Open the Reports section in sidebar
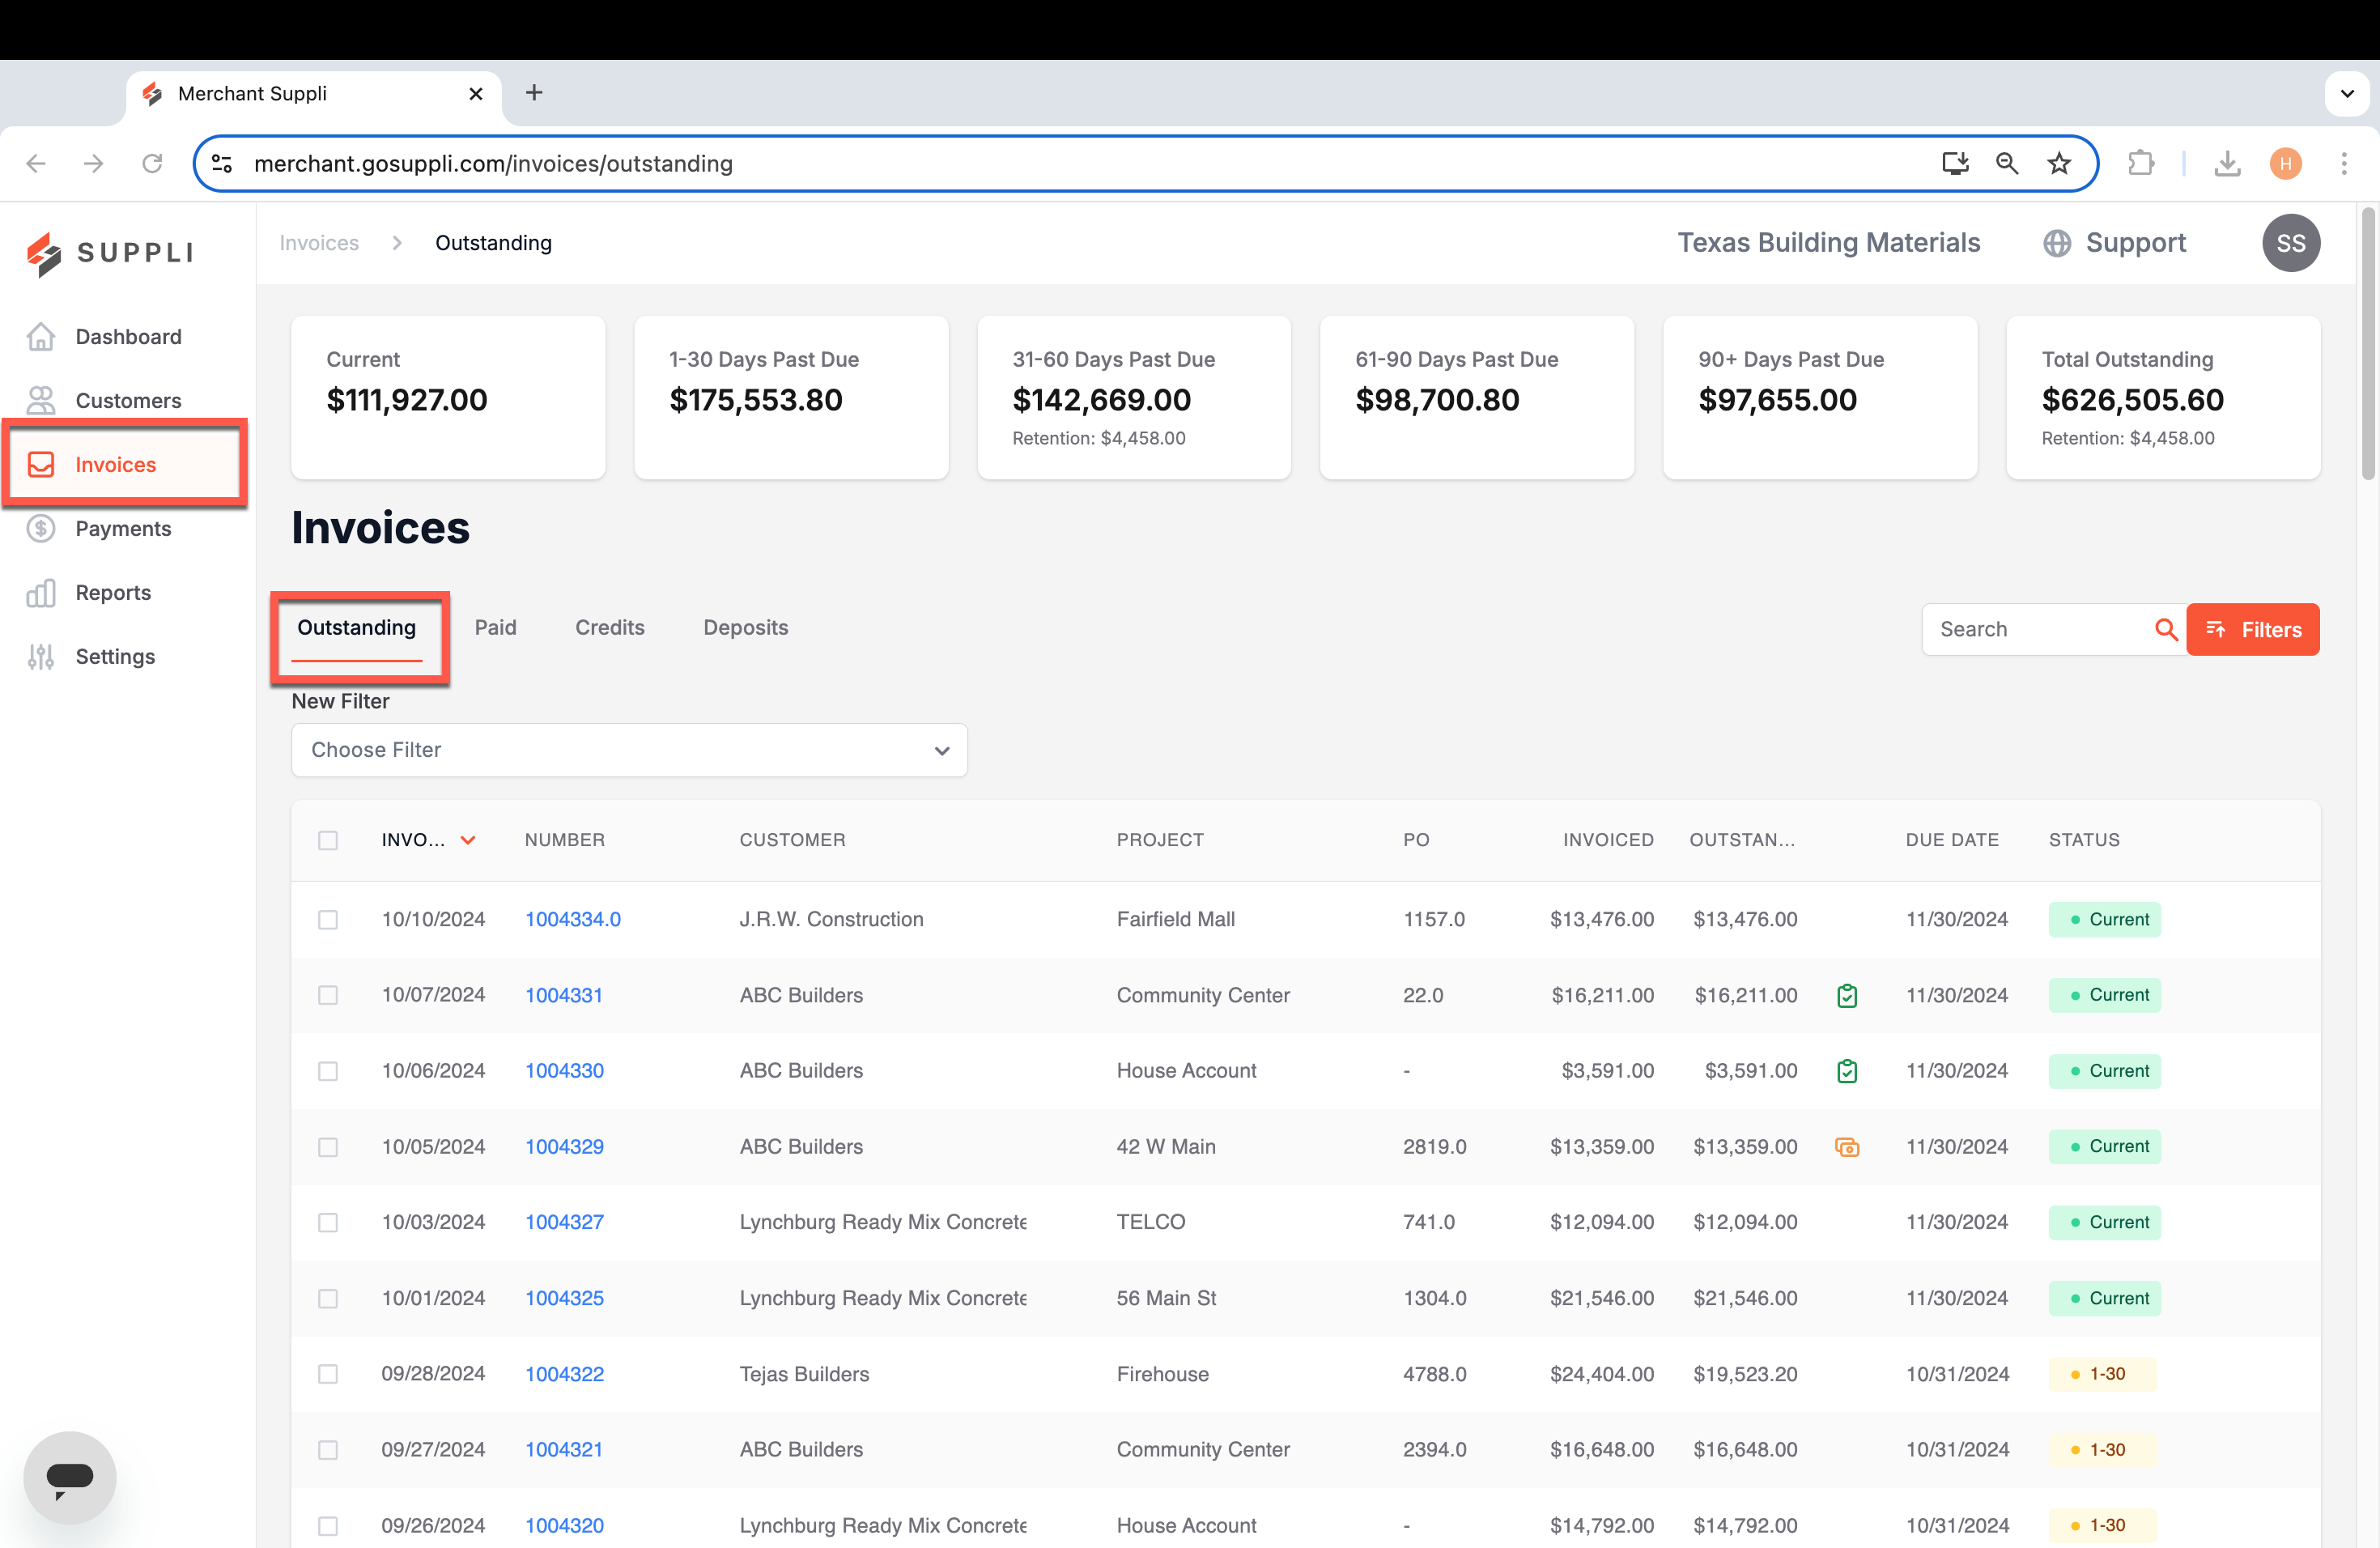Image resolution: width=2380 pixels, height=1548 pixels. click(113, 593)
